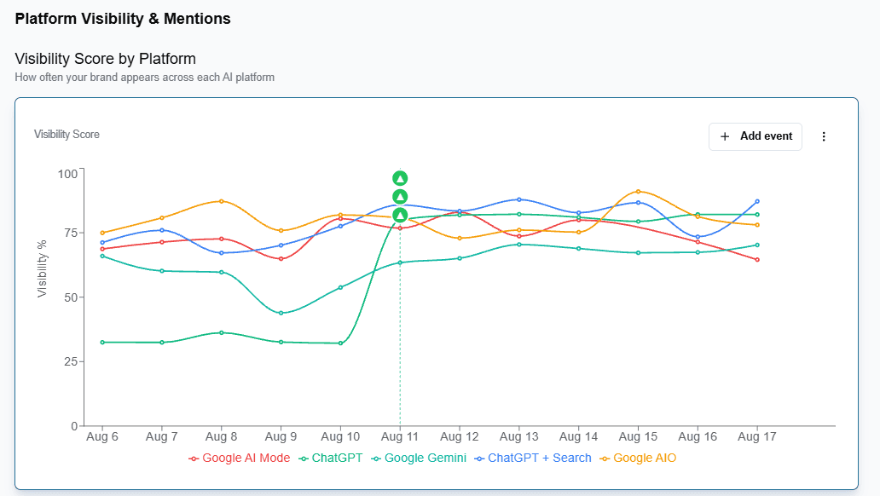Image resolution: width=880 pixels, height=496 pixels.
Task: Click the Aug 13 x-axis label
Action: click(x=518, y=436)
